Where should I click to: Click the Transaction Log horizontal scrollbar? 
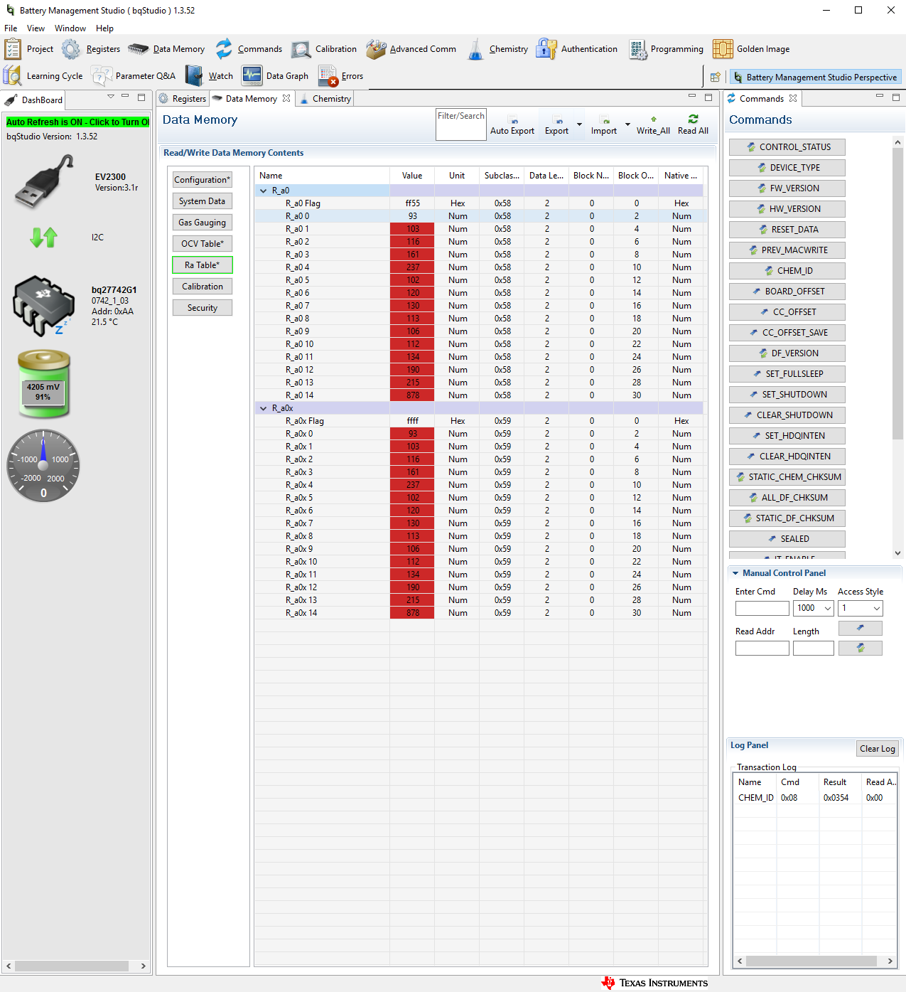pyautogui.click(x=811, y=961)
